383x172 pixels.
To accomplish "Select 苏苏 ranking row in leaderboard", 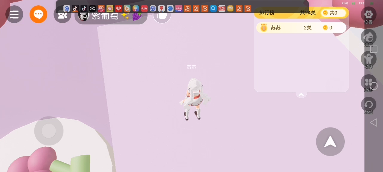I will pyautogui.click(x=301, y=28).
